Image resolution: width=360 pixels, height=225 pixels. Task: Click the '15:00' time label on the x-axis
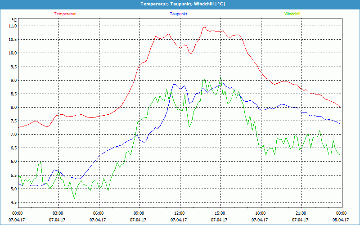coord(220,213)
